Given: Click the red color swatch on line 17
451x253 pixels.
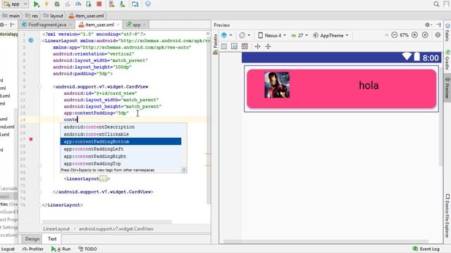Looking at the screenshot, I should pyautogui.click(x=31, y=139).
